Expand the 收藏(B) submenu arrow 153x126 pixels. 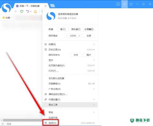(x=94, y=44)
